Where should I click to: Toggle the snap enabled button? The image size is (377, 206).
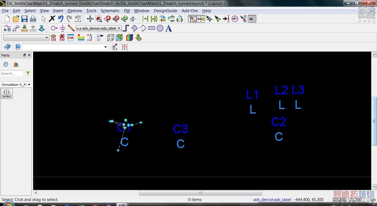(x=192, y=19)
